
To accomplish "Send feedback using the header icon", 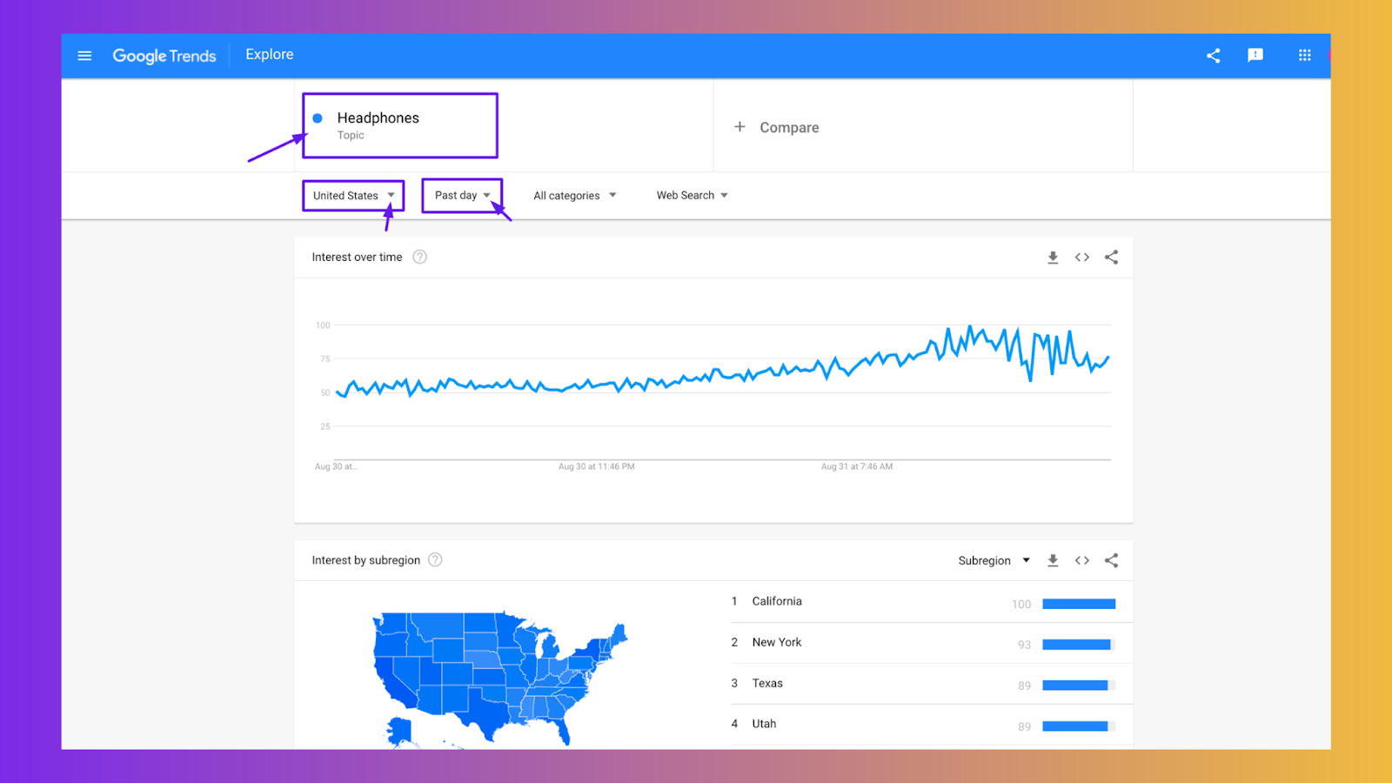I will [x=1255, y=56].
